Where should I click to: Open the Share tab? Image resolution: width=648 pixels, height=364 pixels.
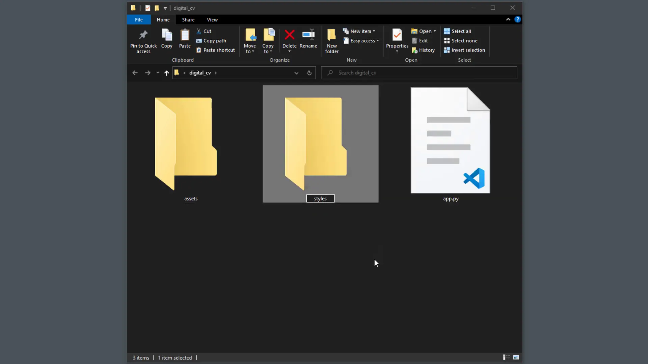tap(188, 20)
